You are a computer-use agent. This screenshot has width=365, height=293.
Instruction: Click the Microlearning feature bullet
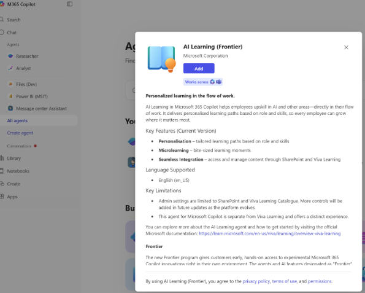coord(205,150)
